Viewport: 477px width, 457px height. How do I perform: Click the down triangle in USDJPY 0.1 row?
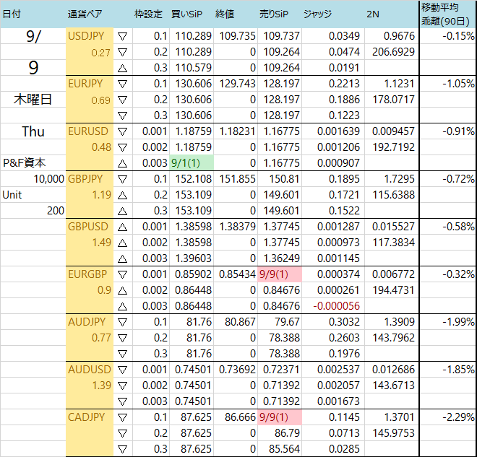pos(122,37)
